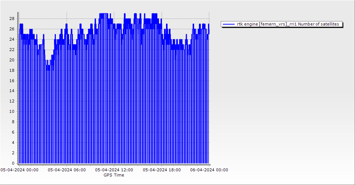Click the 'GPS Time' axis title
Image resolution: width=355 pixels, height=185 pixels.
114,175
